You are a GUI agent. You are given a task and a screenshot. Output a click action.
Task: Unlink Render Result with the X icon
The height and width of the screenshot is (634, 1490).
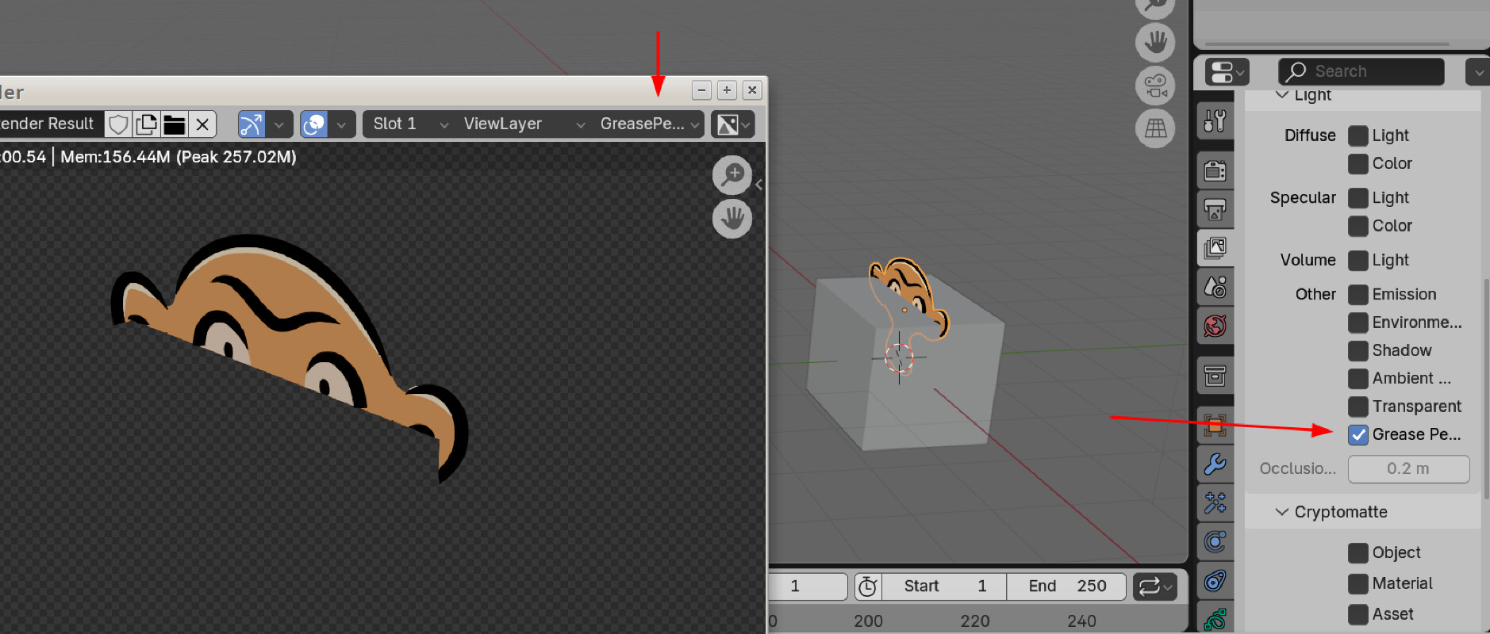click(x=202, y=124)
